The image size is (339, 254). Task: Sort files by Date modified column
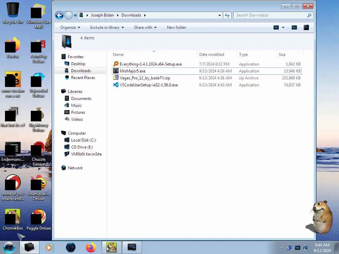[217, 55]
